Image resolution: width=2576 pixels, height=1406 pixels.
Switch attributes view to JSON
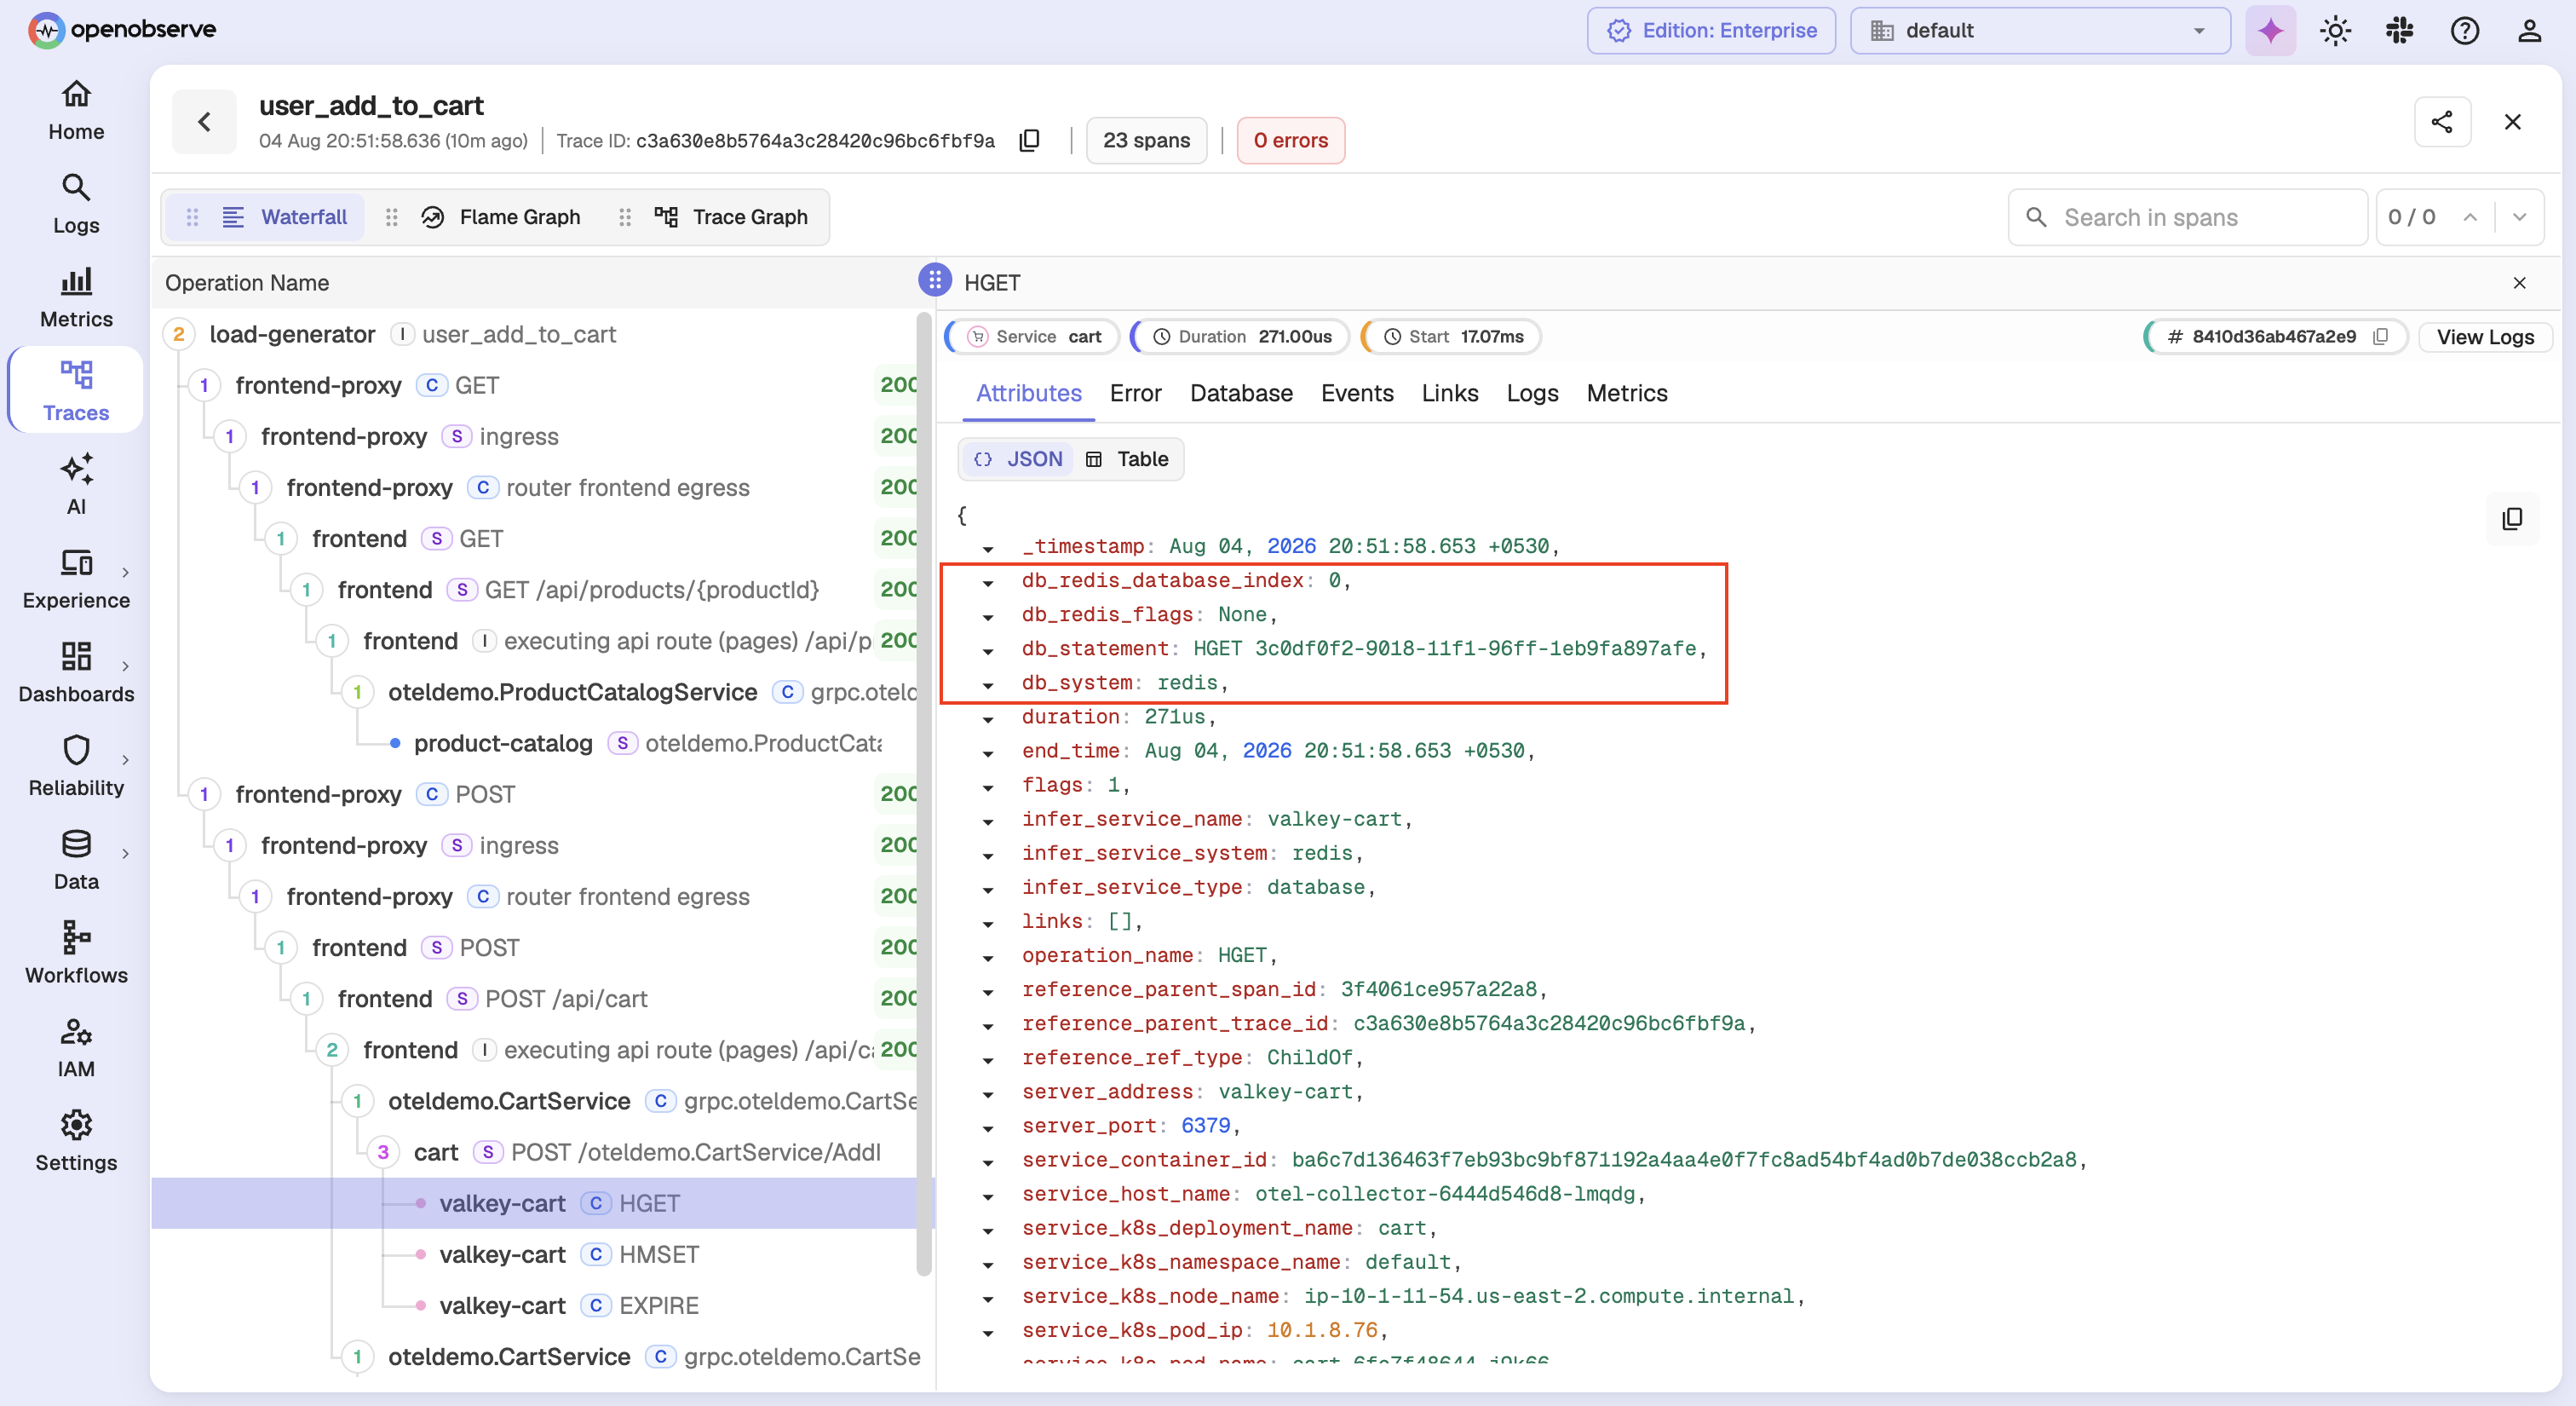tap(1017, 459)
